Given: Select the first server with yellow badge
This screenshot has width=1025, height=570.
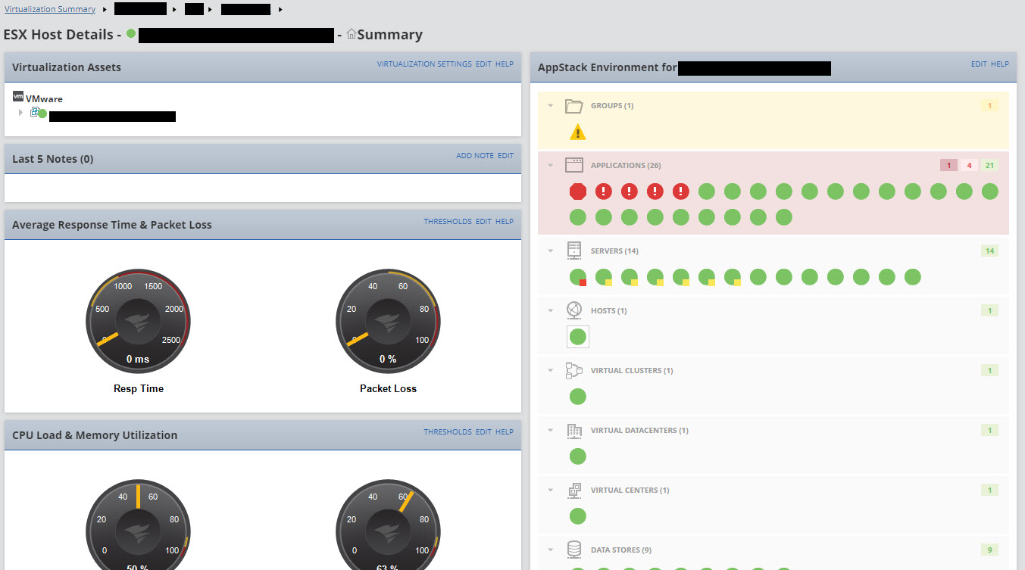Looking at the screenshot, I should 603,277.
